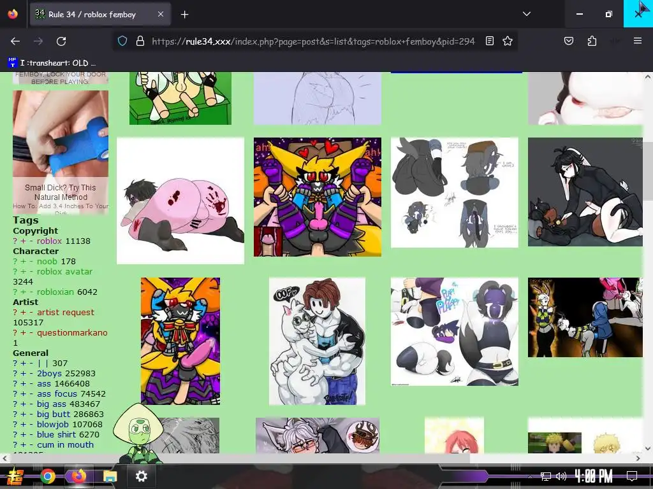
Task: Click the '+' link beside questionmarkano
Action: pos(24,332)
